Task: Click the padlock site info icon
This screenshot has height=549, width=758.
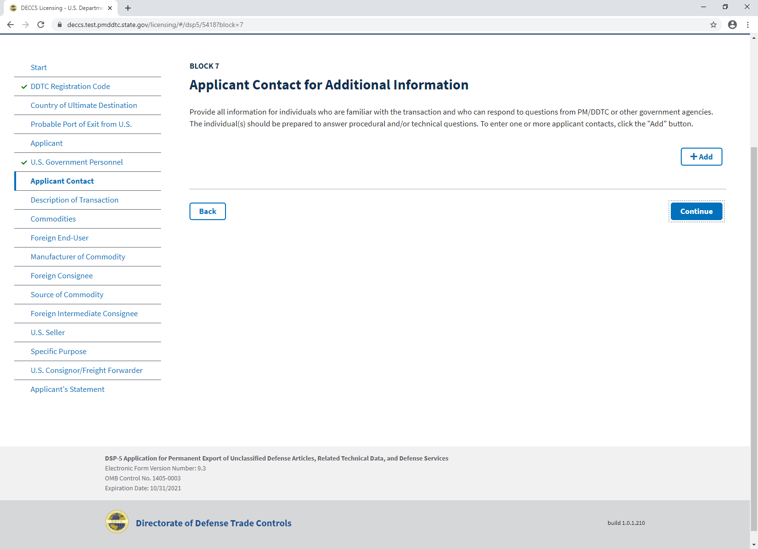Action: pyautogui.click(x=60, y=25)
